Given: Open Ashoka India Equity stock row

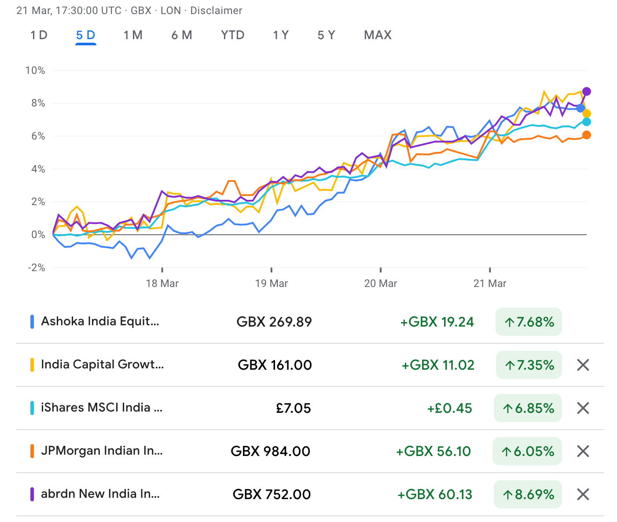Looking at the screenshot, I should click(x=310, y=322).
